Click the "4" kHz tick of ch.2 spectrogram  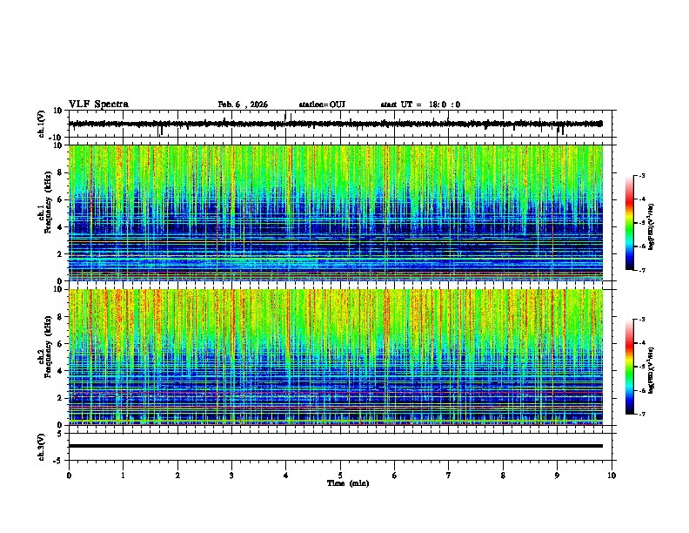pyautogui.click(x=60, y=371)
